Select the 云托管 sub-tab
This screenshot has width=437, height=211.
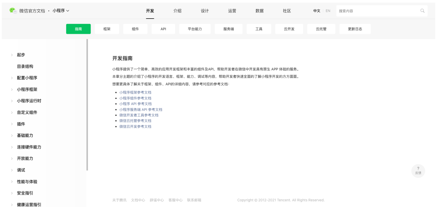321,29
